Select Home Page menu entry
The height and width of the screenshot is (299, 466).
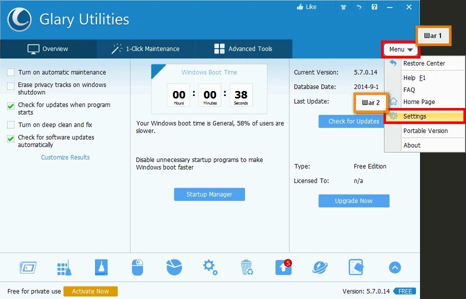(x=425, y=101)
